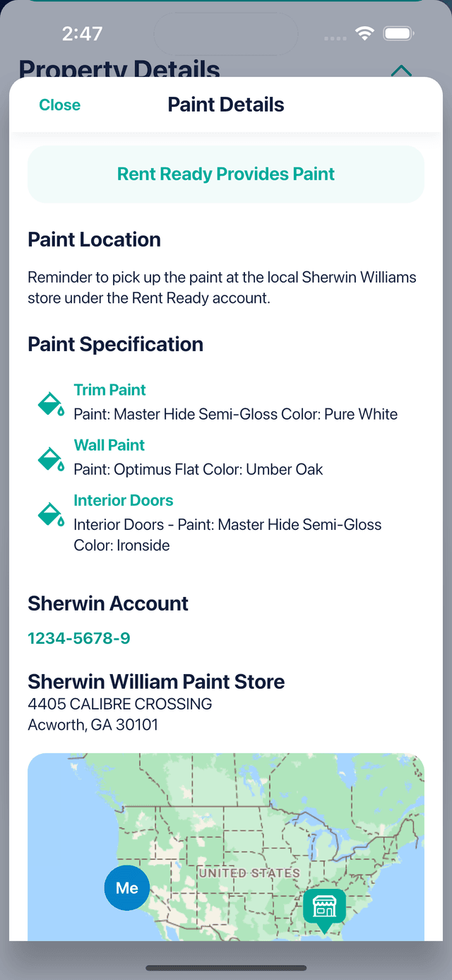Collapse the Property Details section chevron

click(x=401, y=71)
